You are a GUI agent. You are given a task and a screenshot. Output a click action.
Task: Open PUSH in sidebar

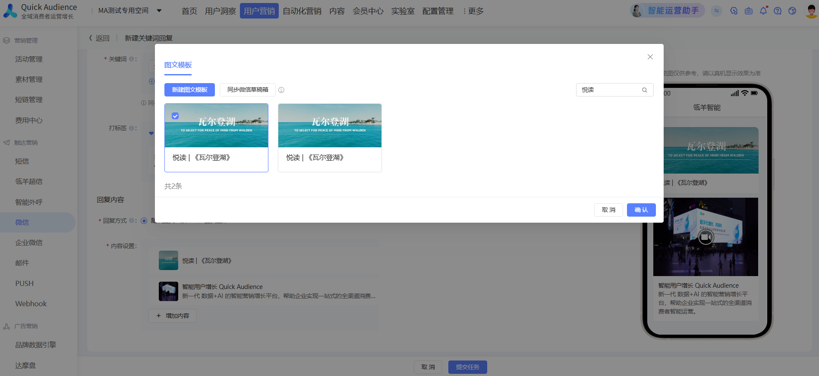(x=25, y=283)
